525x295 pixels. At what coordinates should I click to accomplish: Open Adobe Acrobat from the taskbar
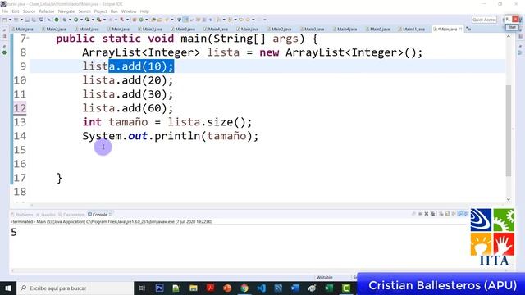pyautogui.click(x=210, y=288)
